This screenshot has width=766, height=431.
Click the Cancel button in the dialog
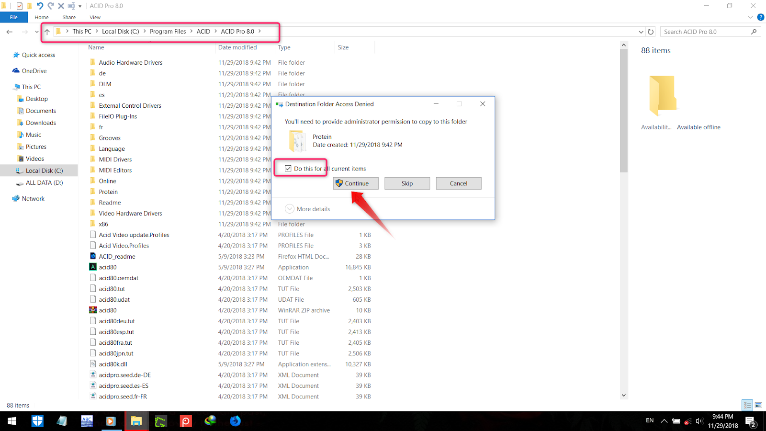[x=459, y=183]
